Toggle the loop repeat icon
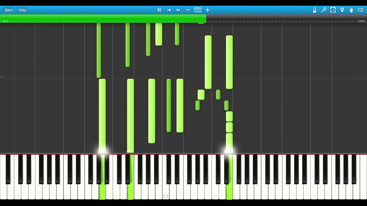The image size is (367, 206). click(360, 10)
